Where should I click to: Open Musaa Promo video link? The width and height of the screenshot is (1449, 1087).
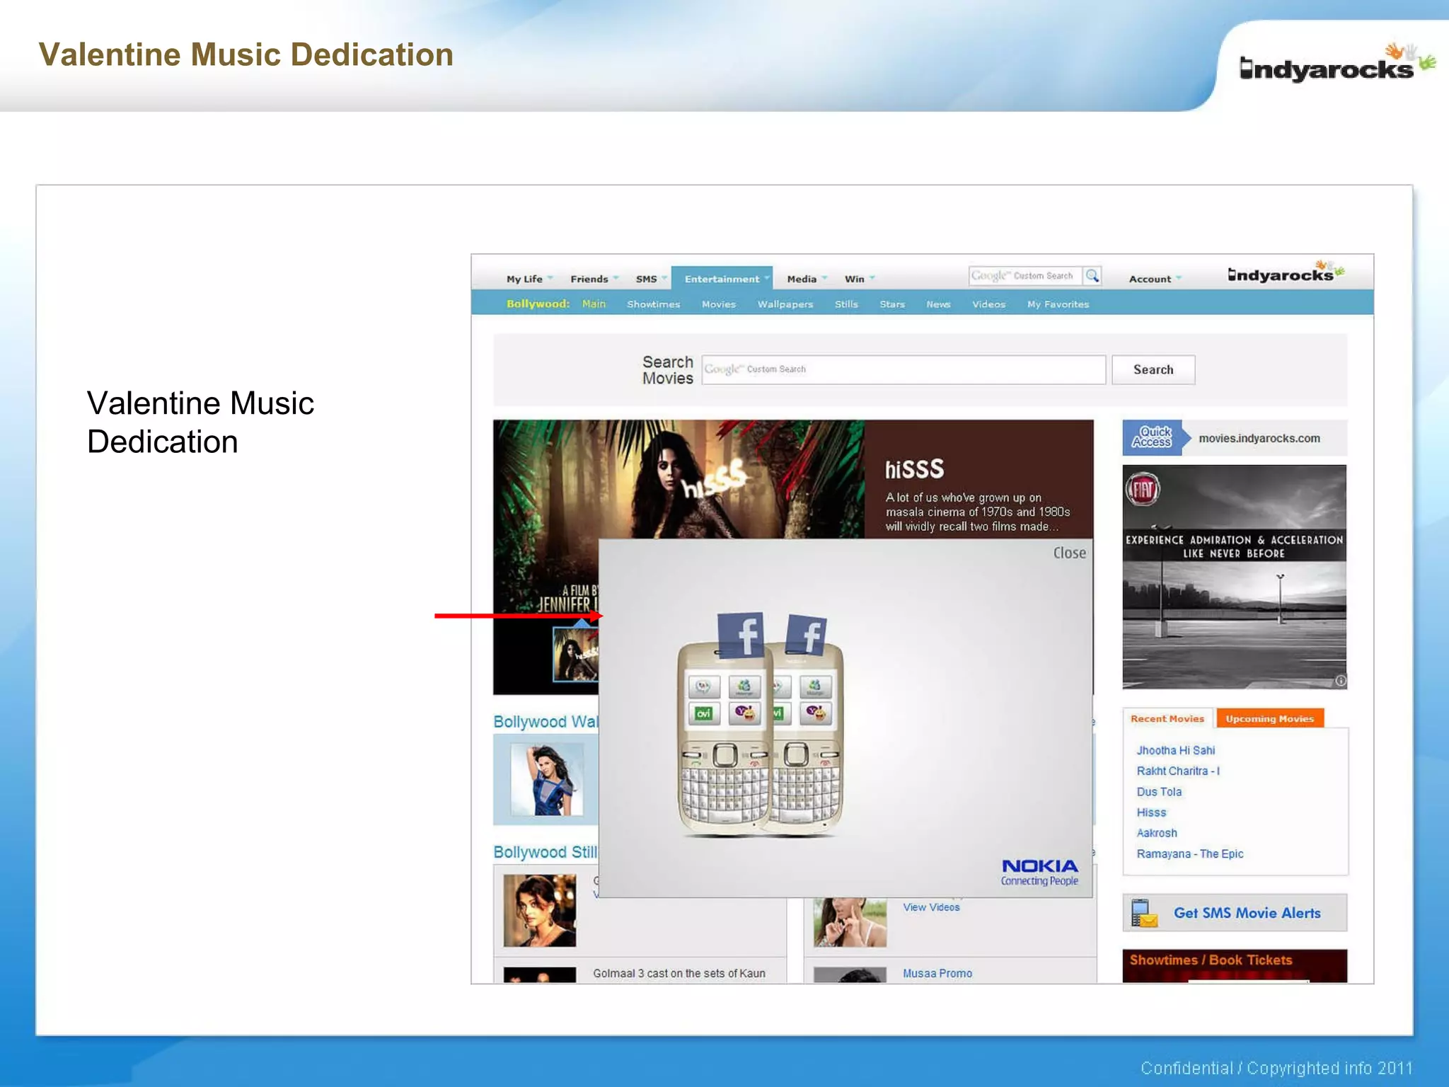[937, 973]
